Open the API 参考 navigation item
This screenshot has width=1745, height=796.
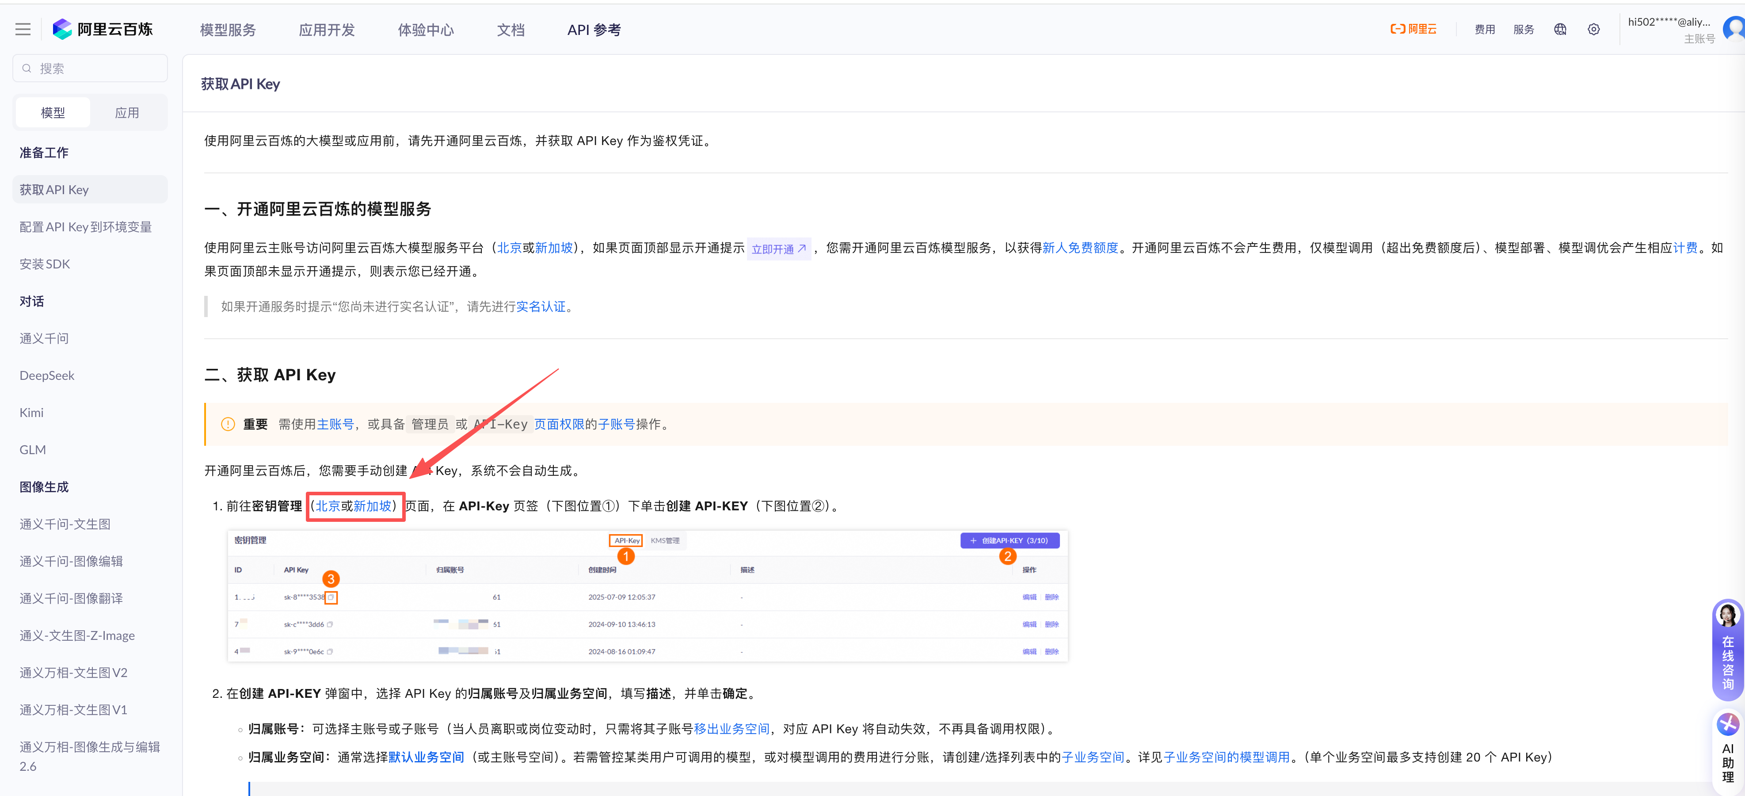(594, 30)
